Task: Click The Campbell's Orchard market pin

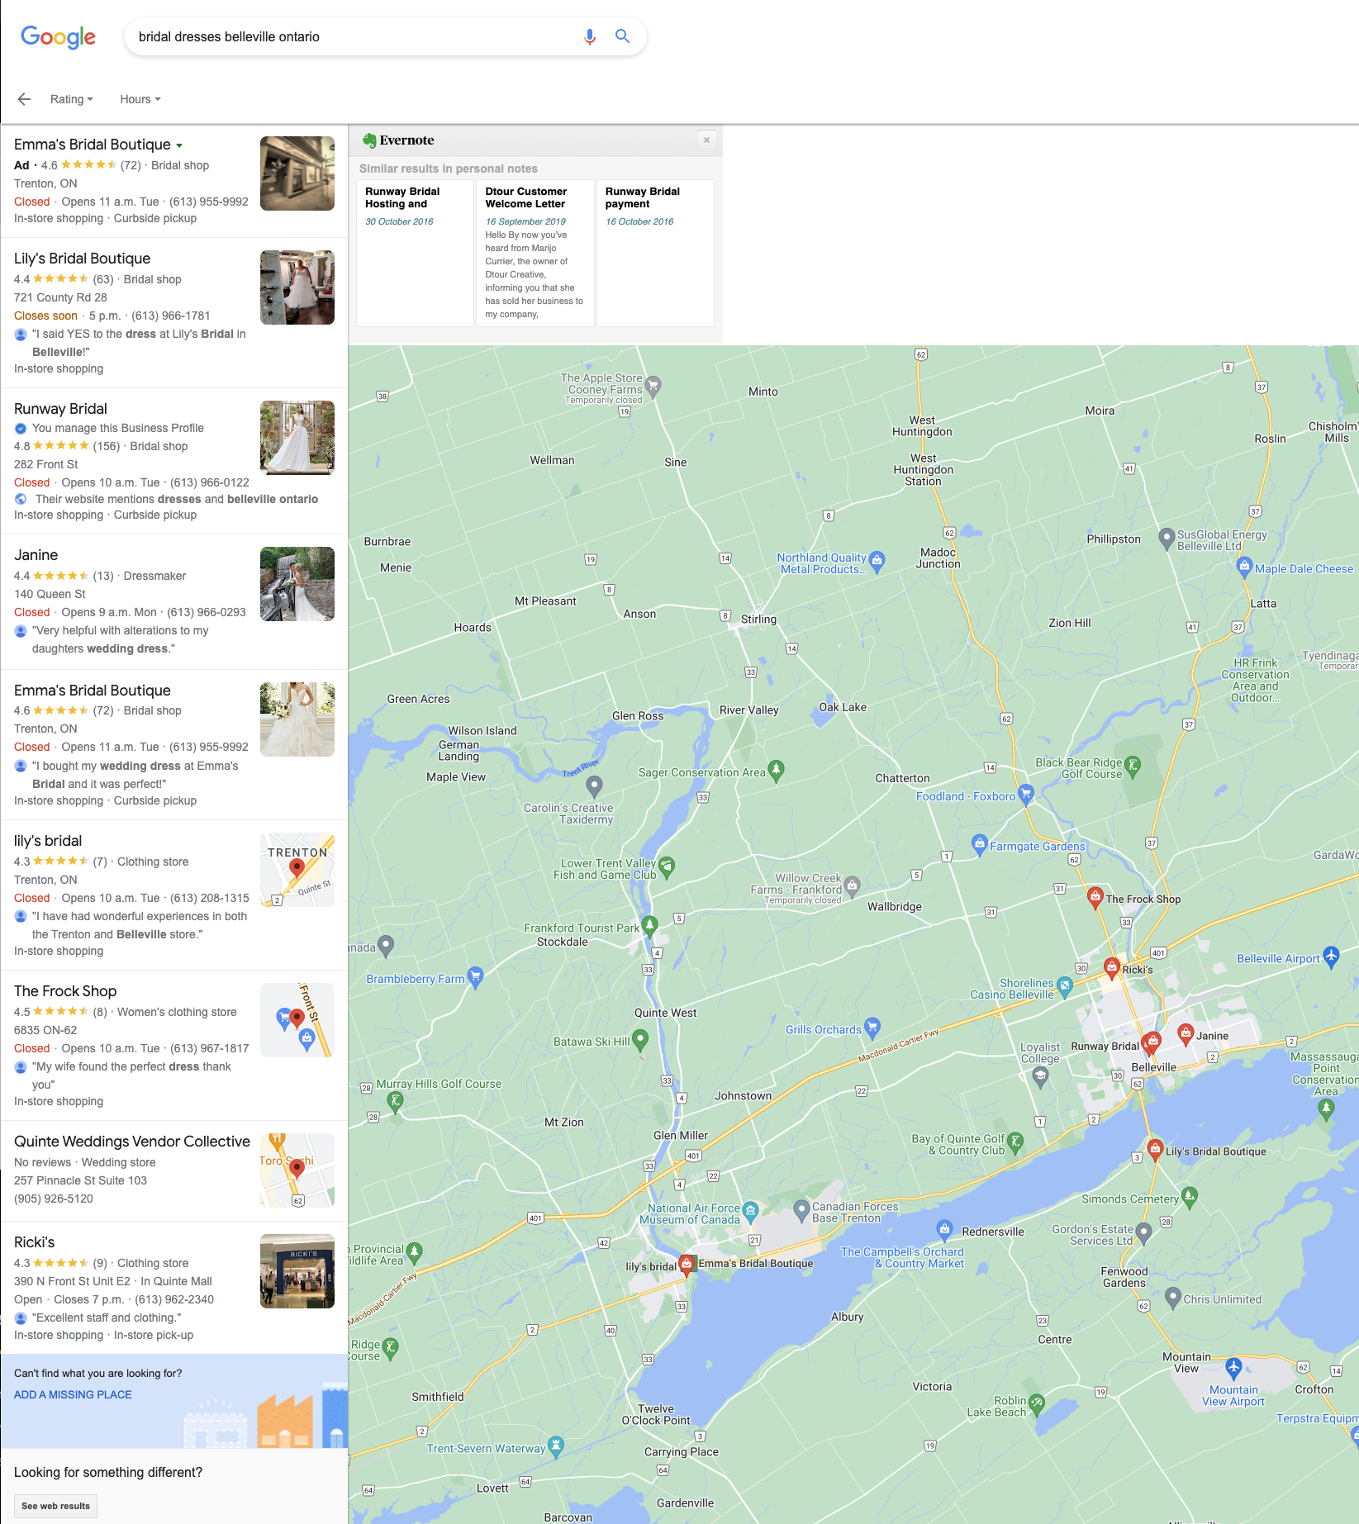Action: click(x=944, y=1229)
